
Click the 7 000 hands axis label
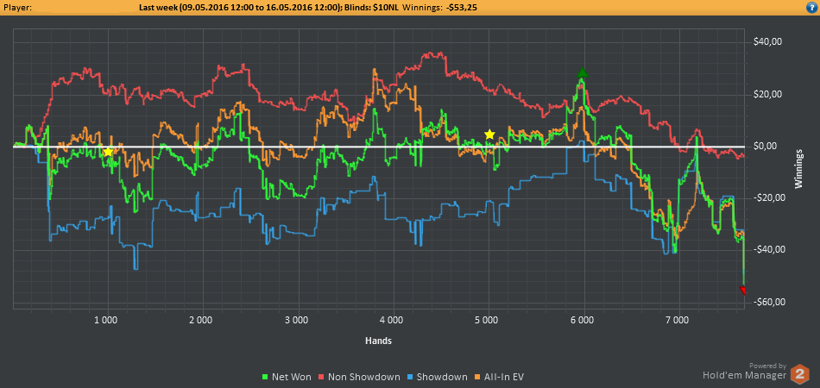pos(678,318)
